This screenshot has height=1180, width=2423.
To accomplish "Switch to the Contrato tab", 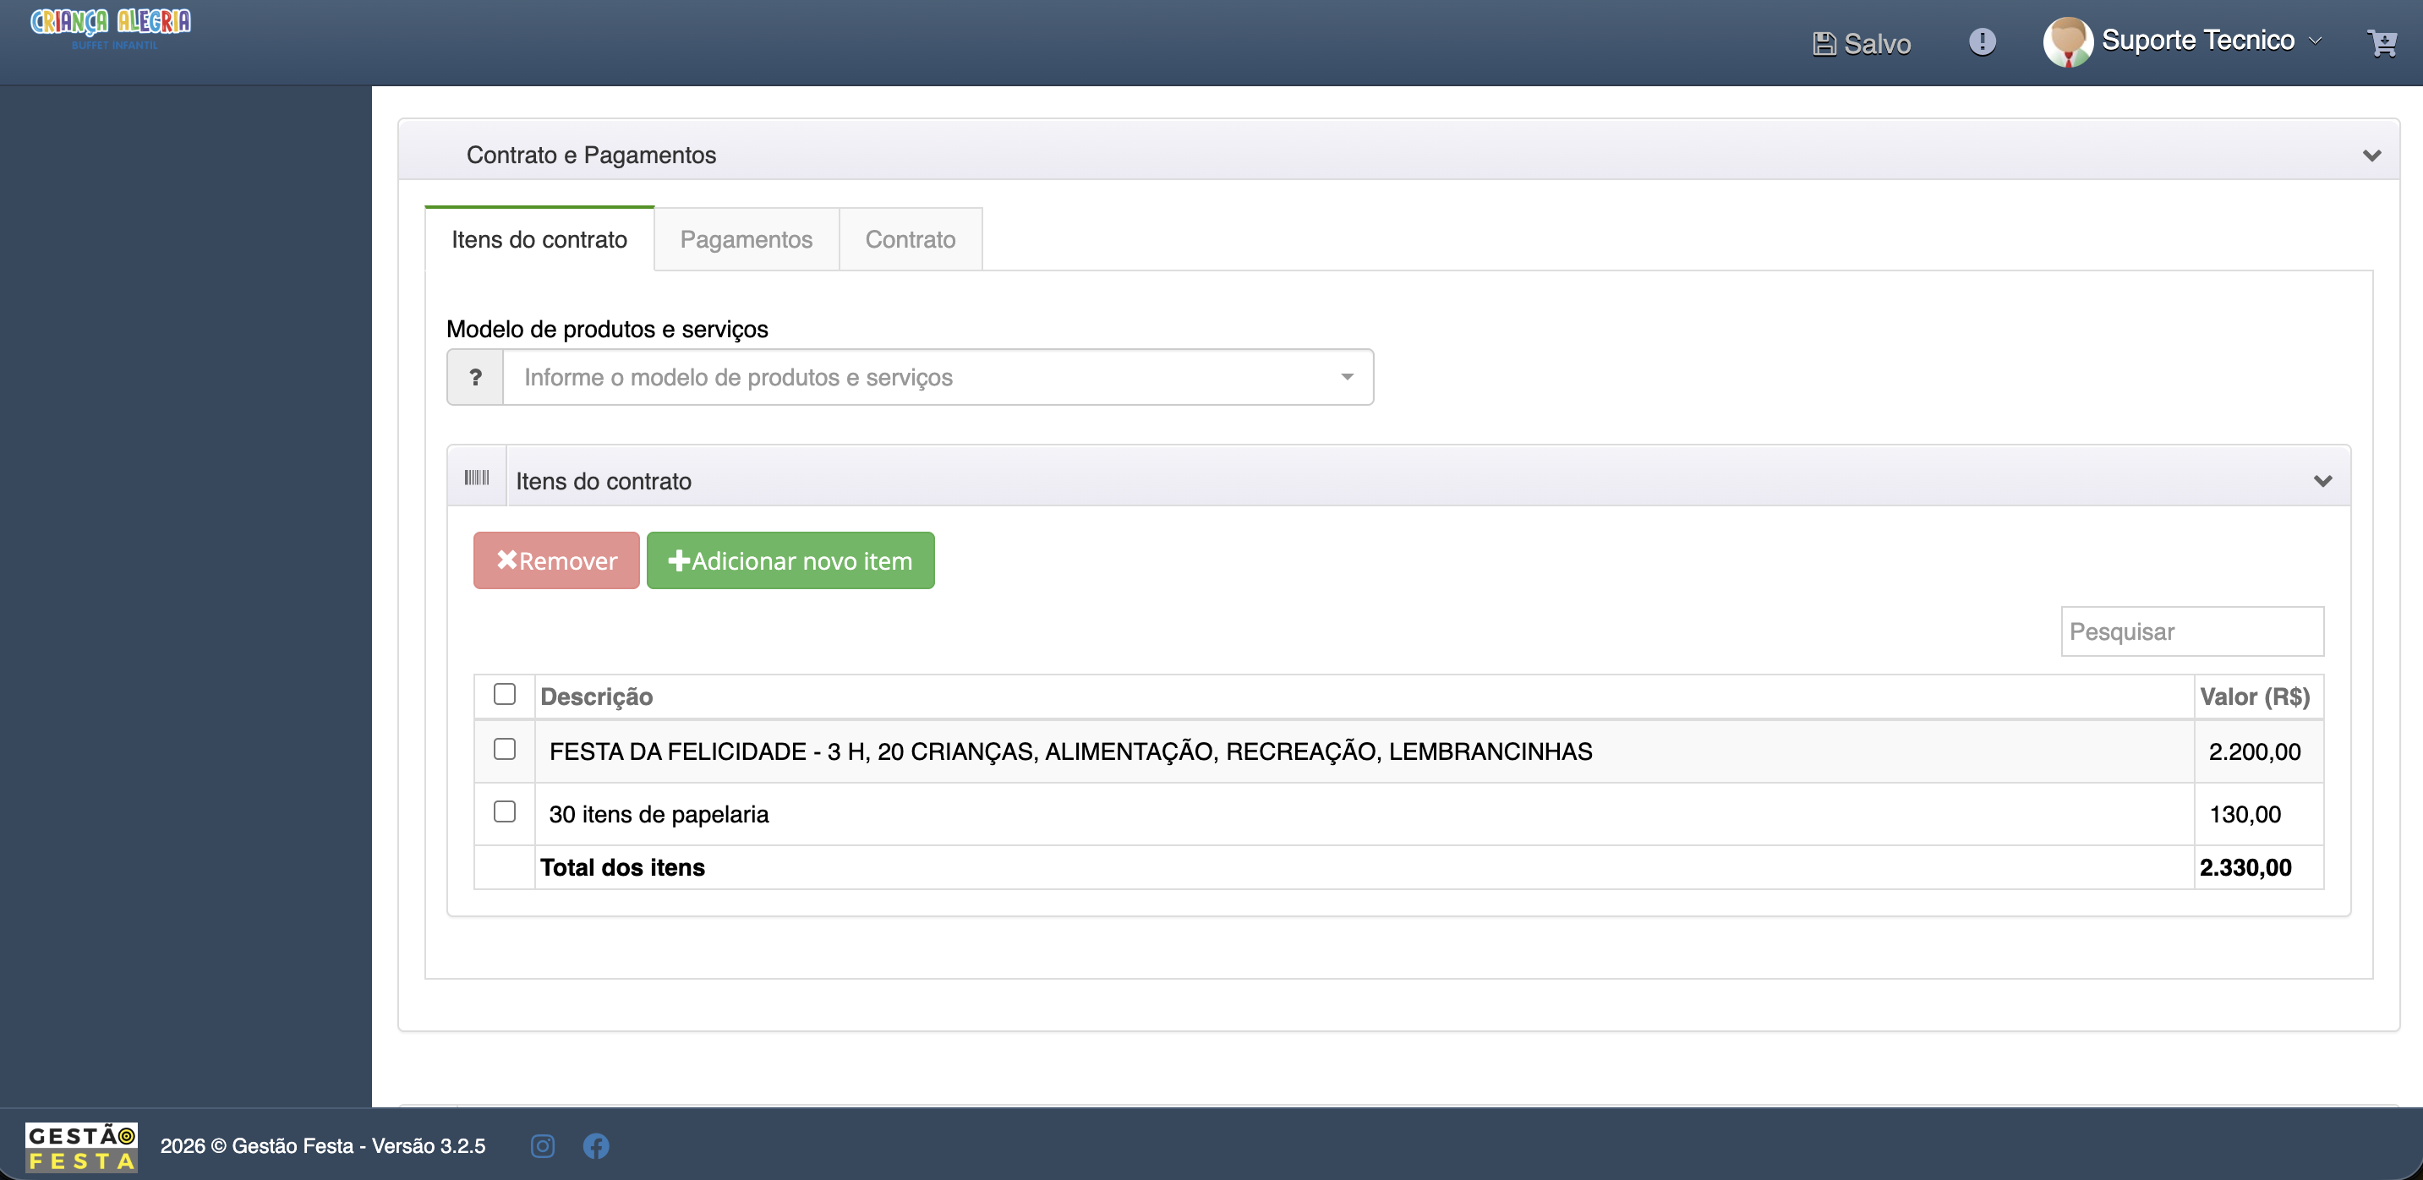I will point(910,239).
